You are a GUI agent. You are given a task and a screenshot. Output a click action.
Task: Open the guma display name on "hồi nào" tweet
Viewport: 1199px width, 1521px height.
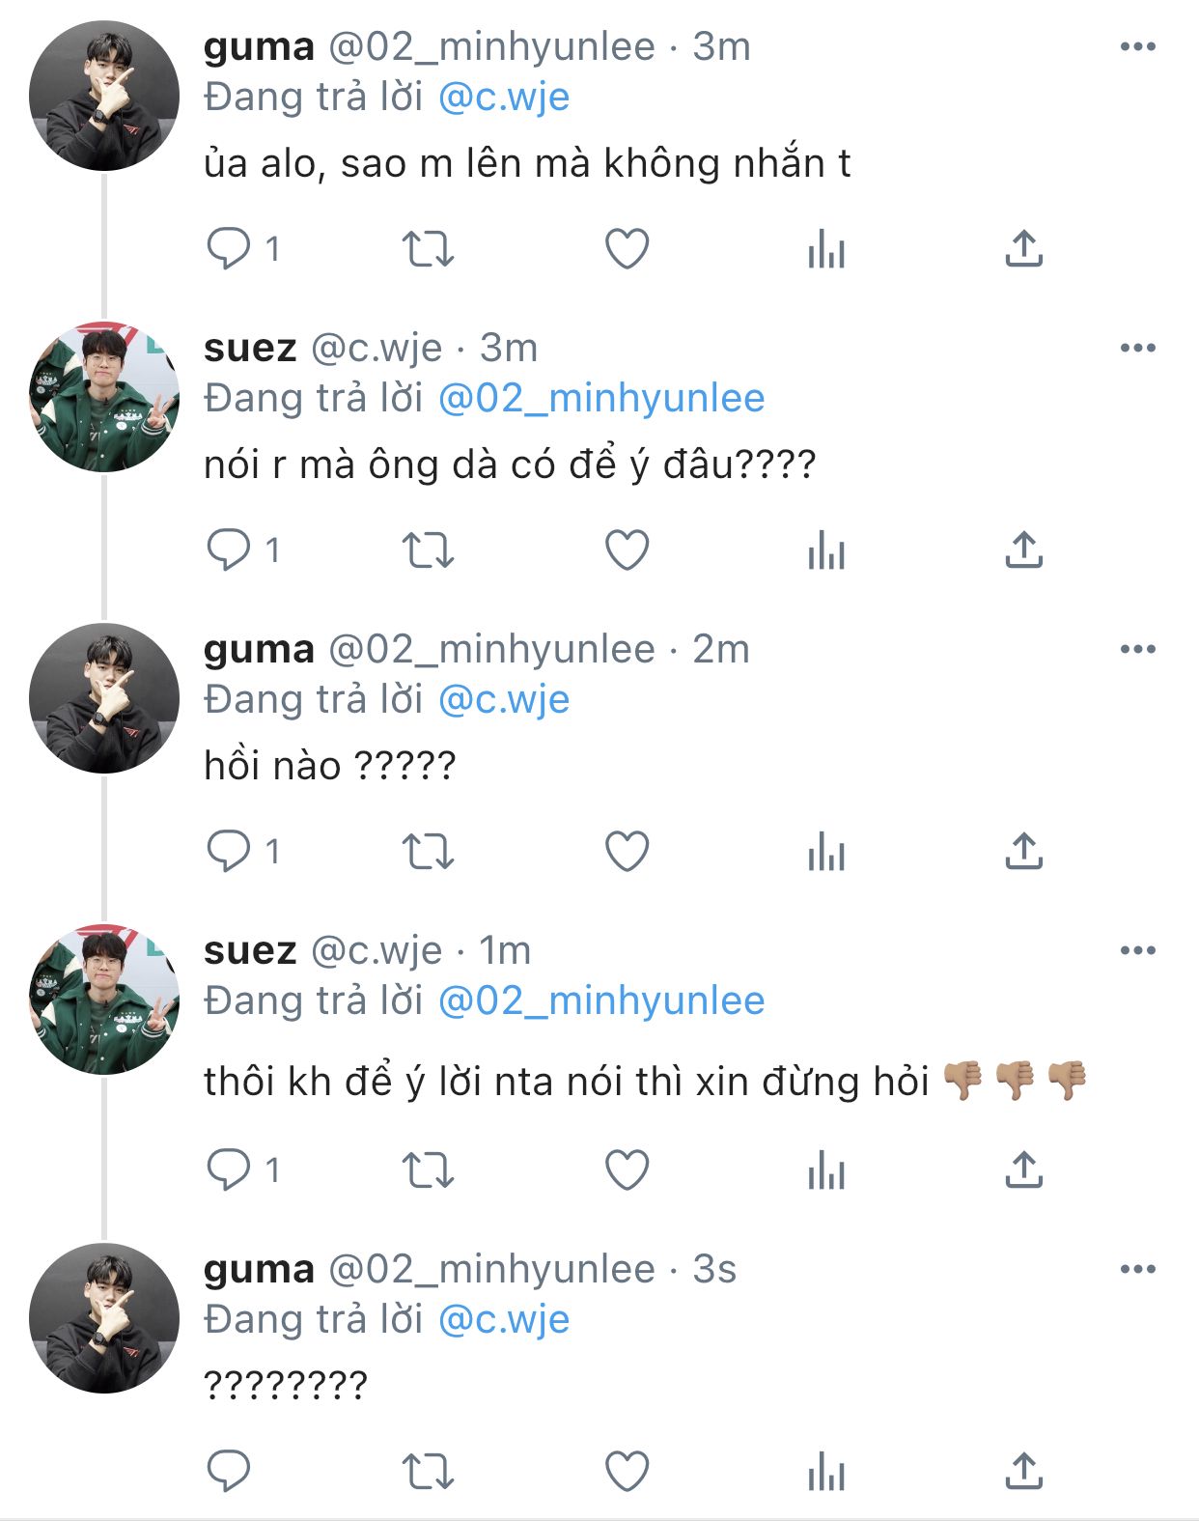pyautogui.click(x=259, y=649)
